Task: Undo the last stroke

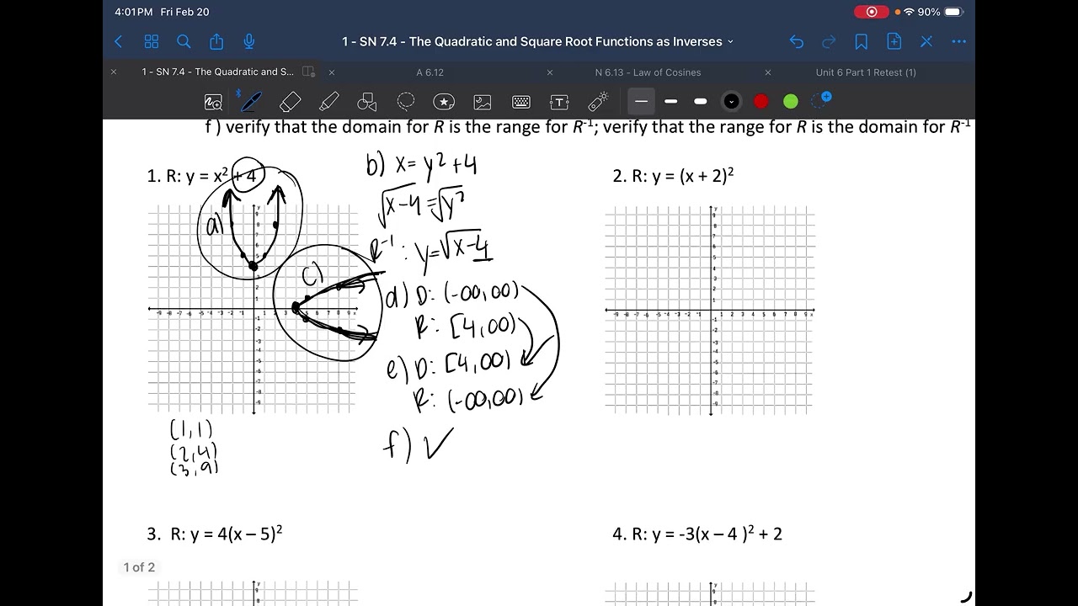Action: pyautogui.click(x=797, y=41)
